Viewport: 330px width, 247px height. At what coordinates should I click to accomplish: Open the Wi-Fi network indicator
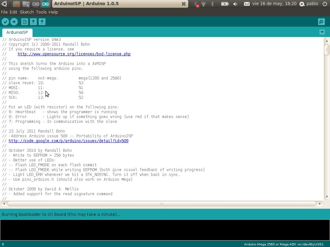[204, 4]
